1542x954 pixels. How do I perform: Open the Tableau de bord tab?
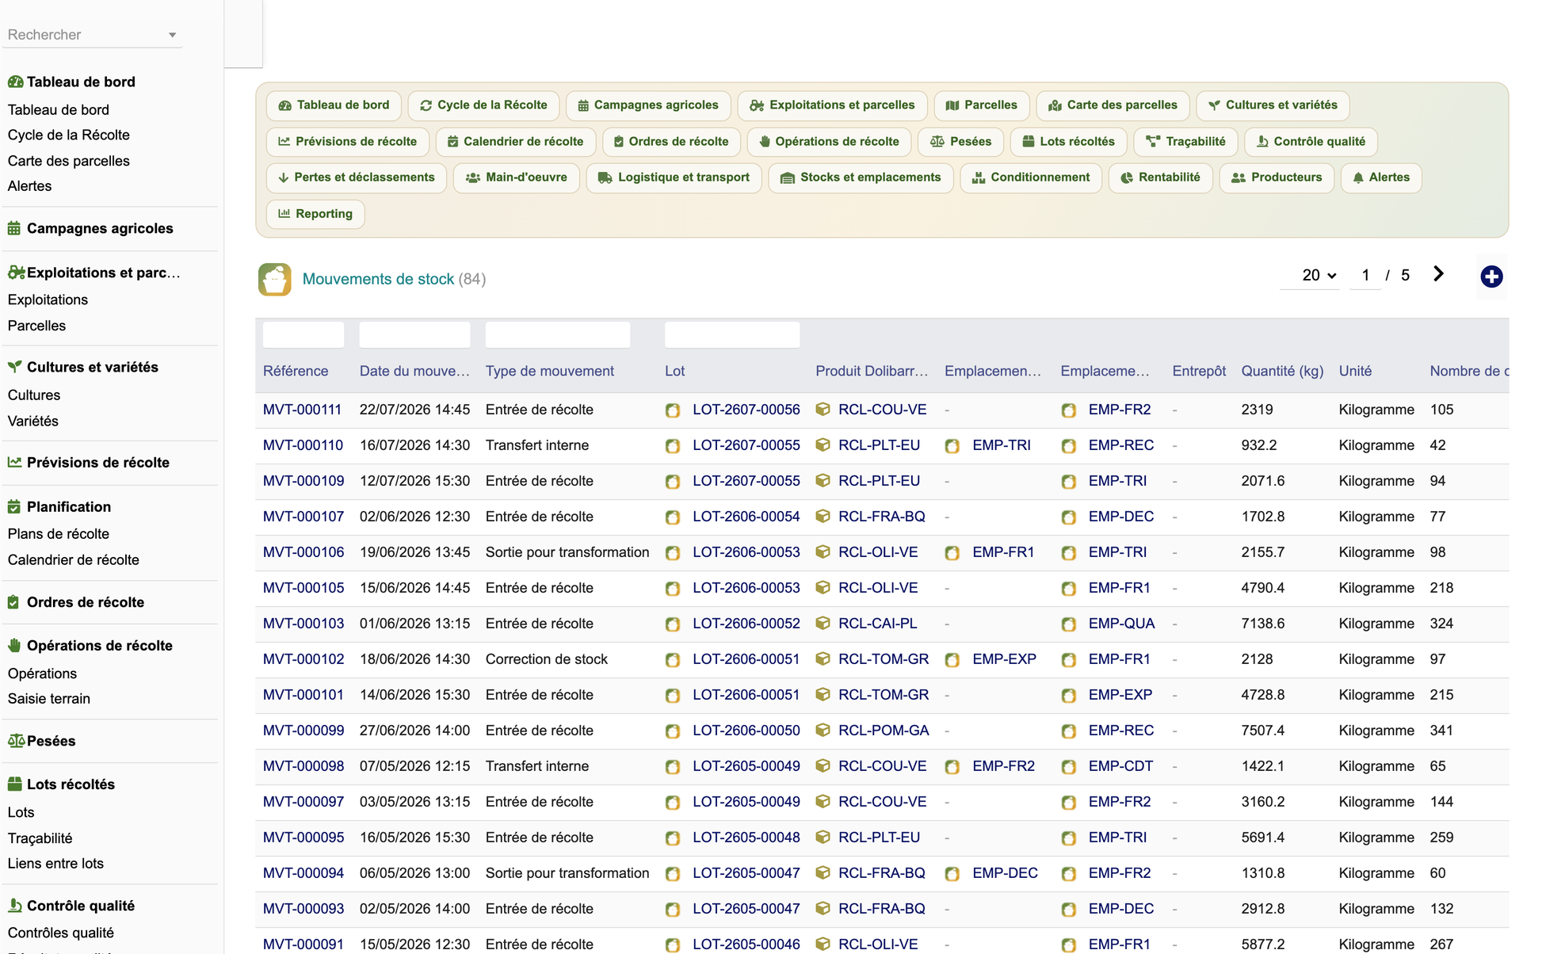pos(334,105)
